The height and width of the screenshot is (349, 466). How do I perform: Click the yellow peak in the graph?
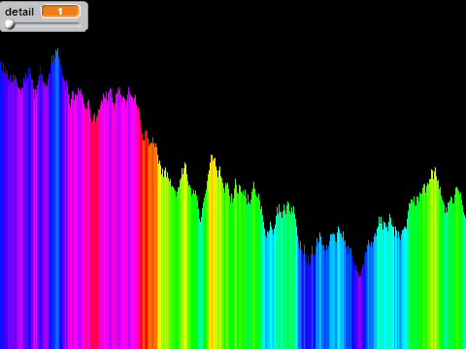coord(213,158)
